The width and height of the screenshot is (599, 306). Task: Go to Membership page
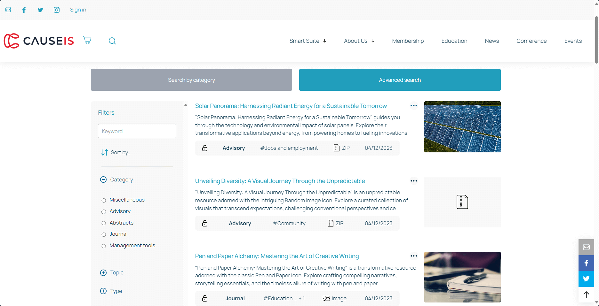[408, 41]
